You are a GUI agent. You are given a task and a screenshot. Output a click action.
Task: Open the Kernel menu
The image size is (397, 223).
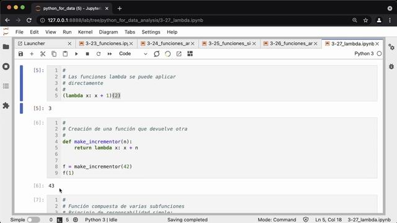click(x=85, y=32)
